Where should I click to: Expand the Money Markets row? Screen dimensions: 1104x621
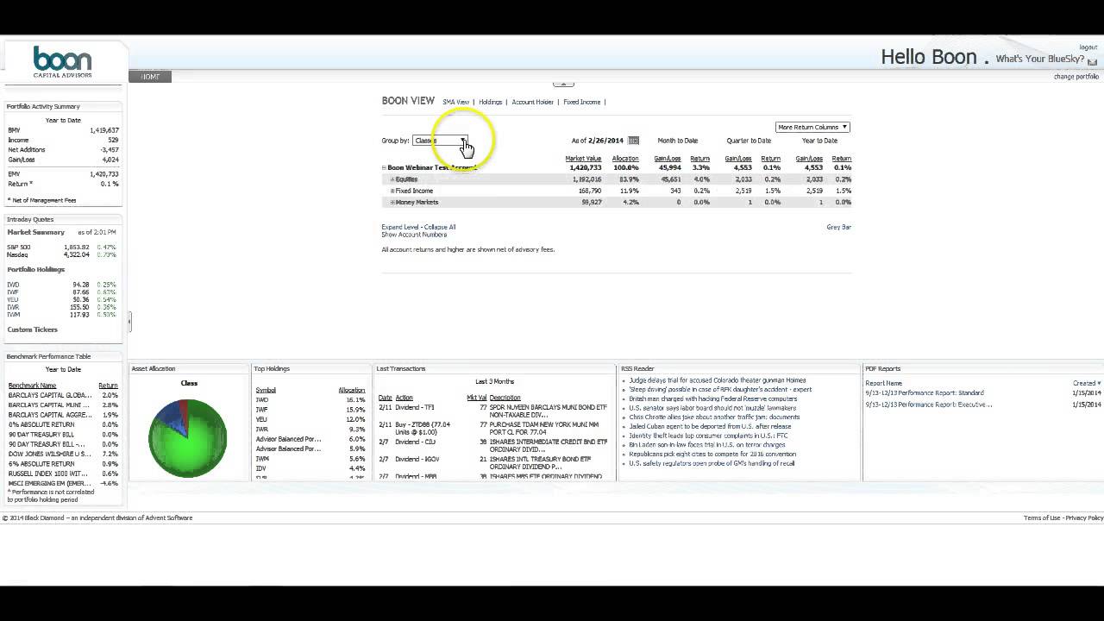click(392, 202)
